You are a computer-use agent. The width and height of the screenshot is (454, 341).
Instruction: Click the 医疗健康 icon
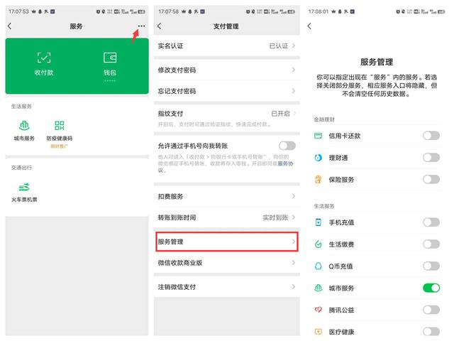click(x=319, y=332)
